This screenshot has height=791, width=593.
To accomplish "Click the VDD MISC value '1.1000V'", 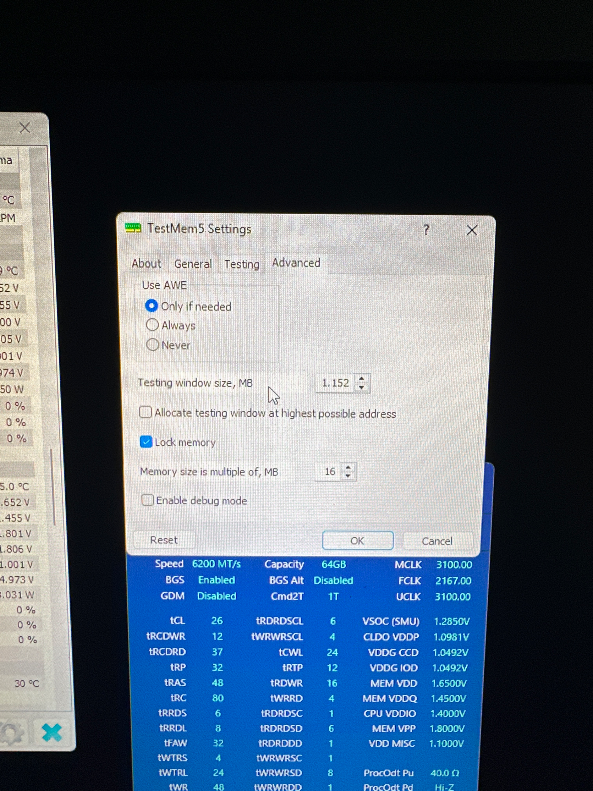I will pyautogui.click(x=446, y=743).
